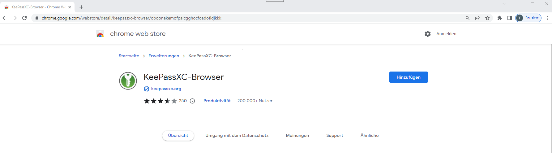
Task: Open Chrome three-dot menu
Action: (547, 18)
